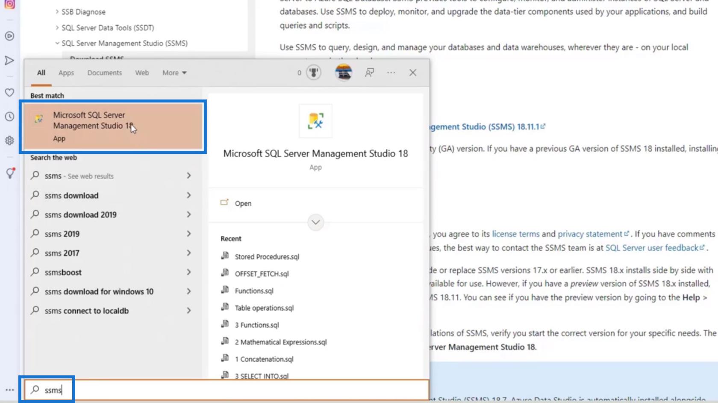The width and height of the screenshot is (718, 403).
Task: Click magnifier icon beside ssms 2019
Action: click(x=35, y=233)
